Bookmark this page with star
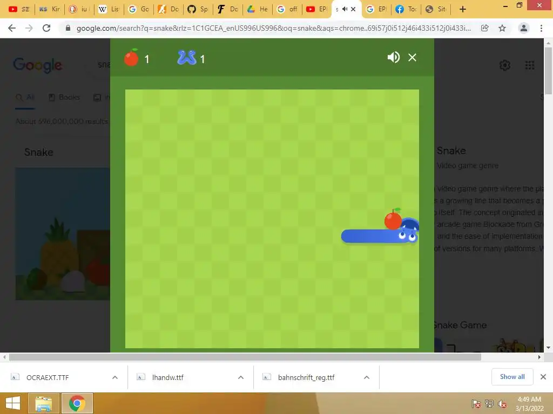 tap(502, 28)
